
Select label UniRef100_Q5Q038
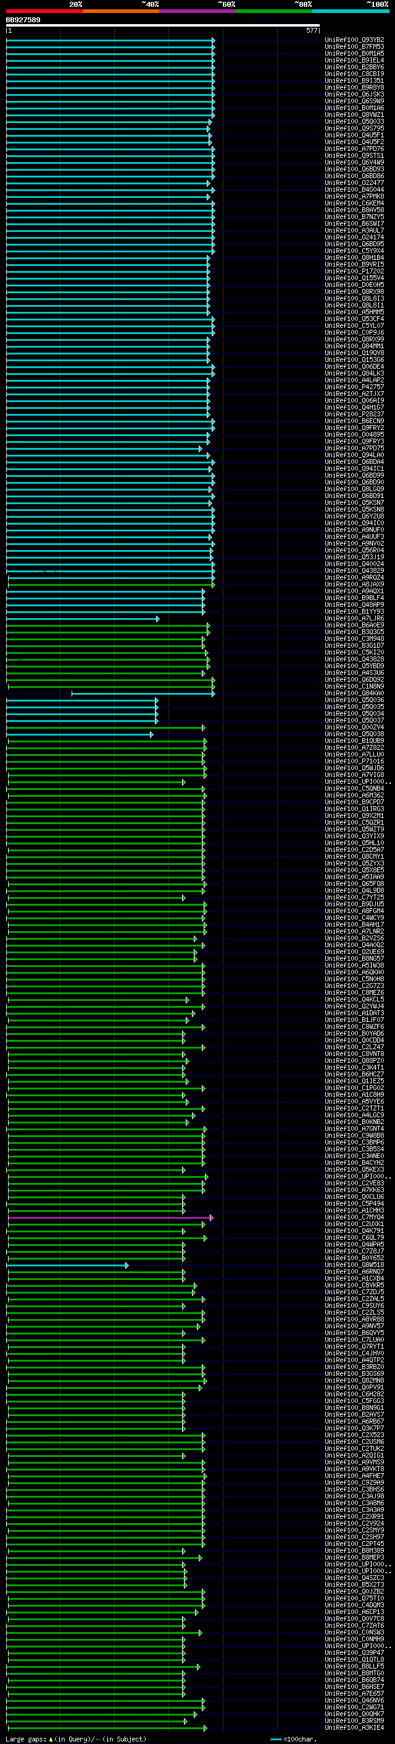click(x=354, y=734)
